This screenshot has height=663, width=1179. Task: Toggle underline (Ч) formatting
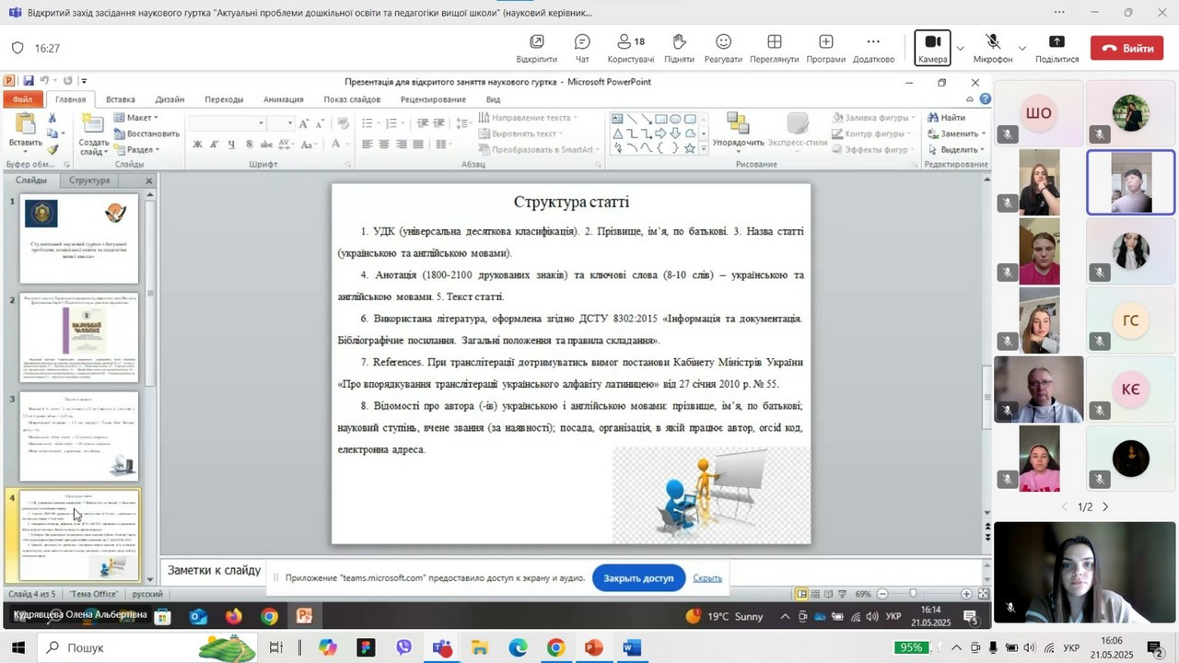pos(231,144)
